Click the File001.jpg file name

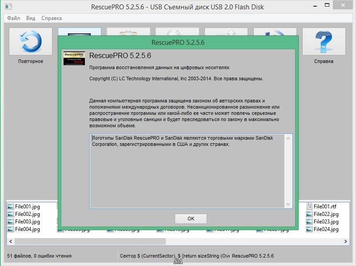point(28,207)
